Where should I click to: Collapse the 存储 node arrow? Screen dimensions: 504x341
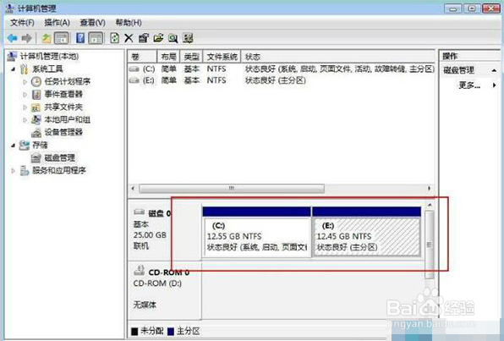coord(13,145)
